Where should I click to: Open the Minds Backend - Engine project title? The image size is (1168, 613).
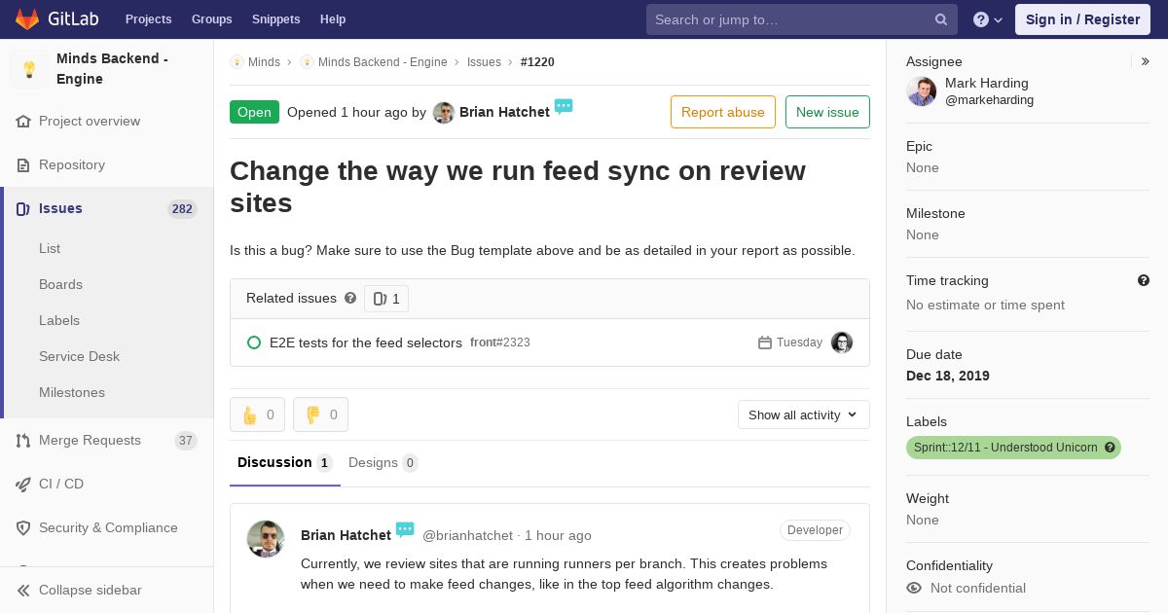112,69
